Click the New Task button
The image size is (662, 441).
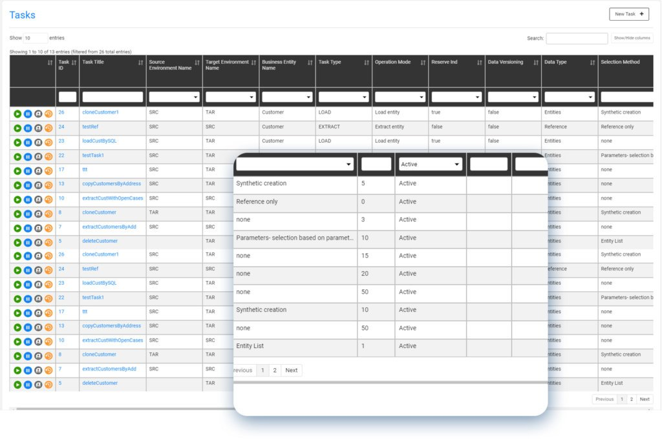point(628,14)
